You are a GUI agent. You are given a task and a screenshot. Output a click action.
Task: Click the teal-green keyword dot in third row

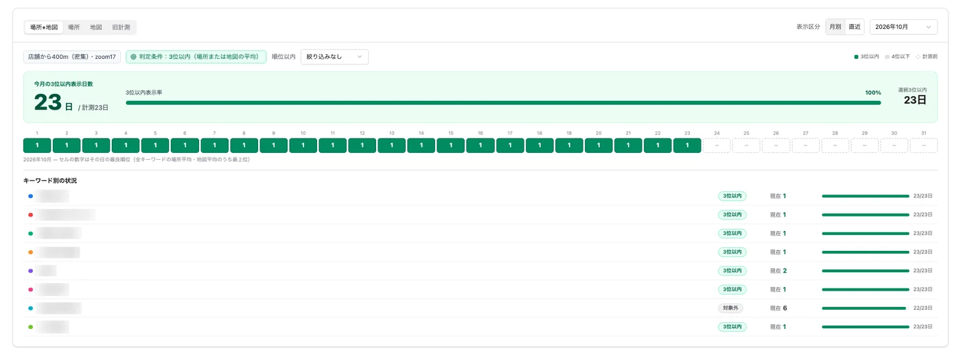pyautogui.click(x=30, y=234)
